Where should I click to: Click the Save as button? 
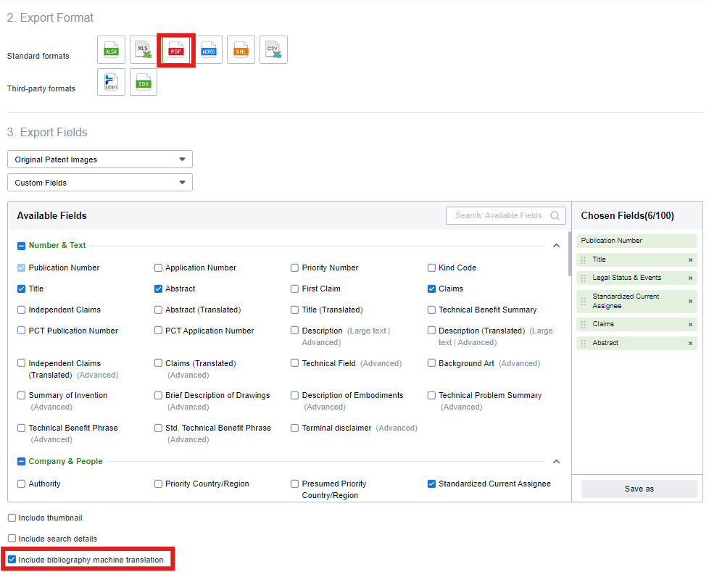[638, 489]
